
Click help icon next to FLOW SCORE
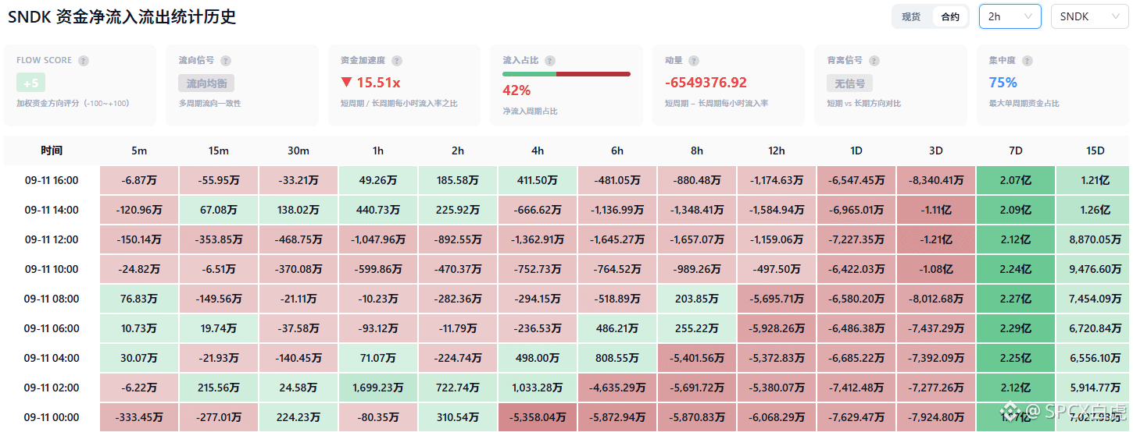coord(84,61)
